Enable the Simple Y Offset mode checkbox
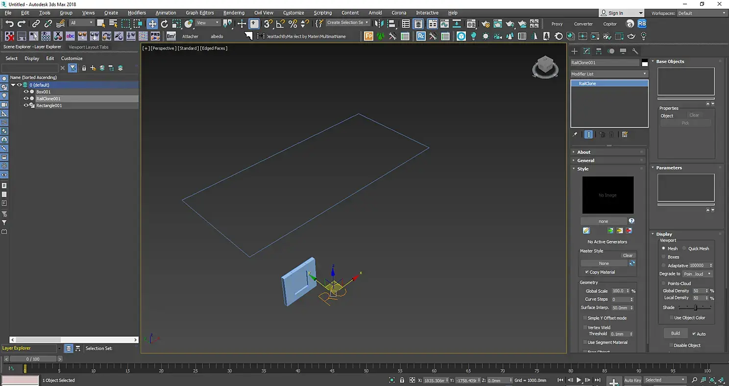The width and height of the screenshot is (729, 386). tap(585, 318)
